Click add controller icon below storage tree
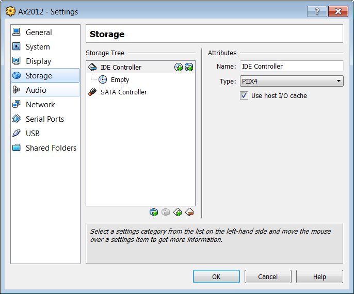 [x=178, y=213]
